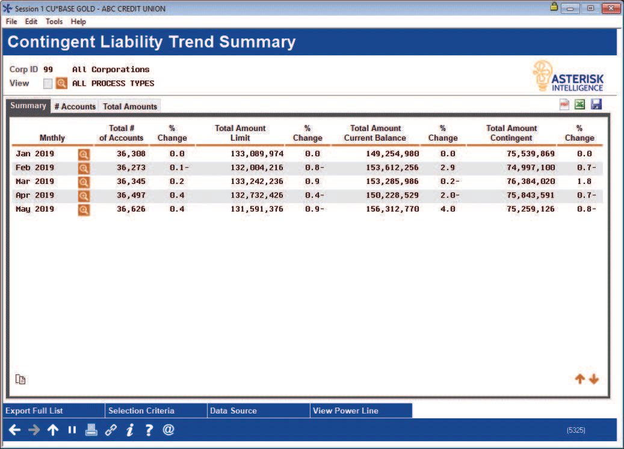Screen dimensions: 624x449
Task: Click accounts value 36,308
Action: (x=131, y=154)
